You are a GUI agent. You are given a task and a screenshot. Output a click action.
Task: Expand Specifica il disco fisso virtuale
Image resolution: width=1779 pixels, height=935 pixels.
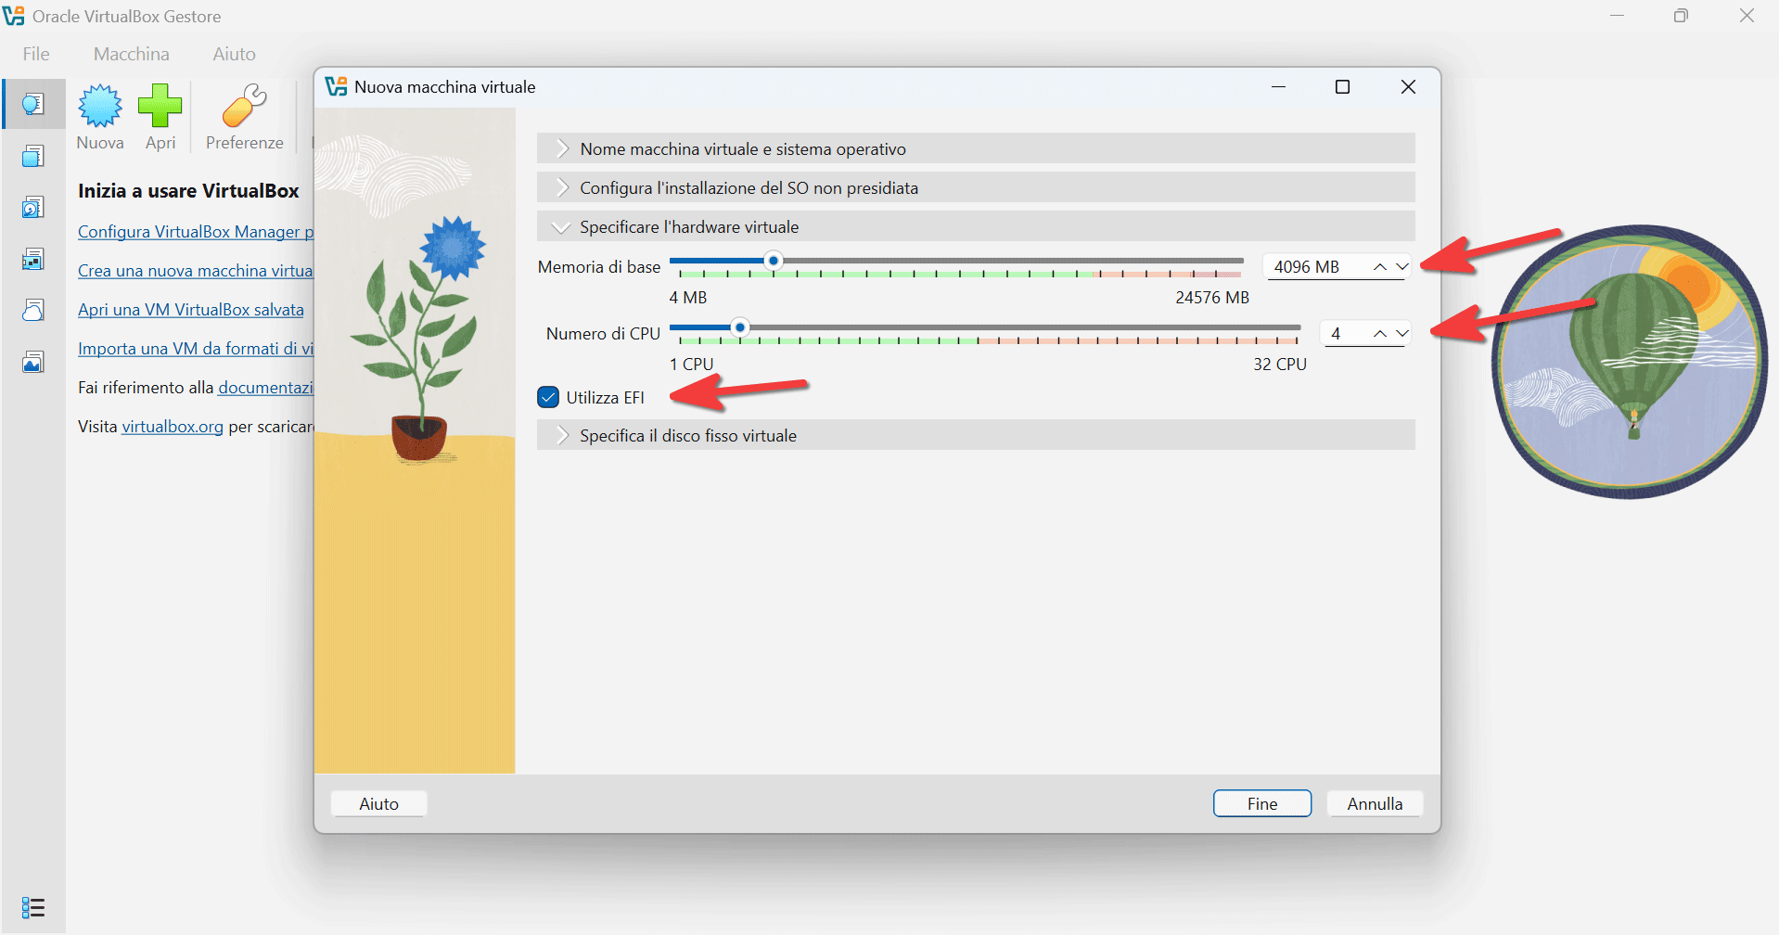click(x=976, y=435)
